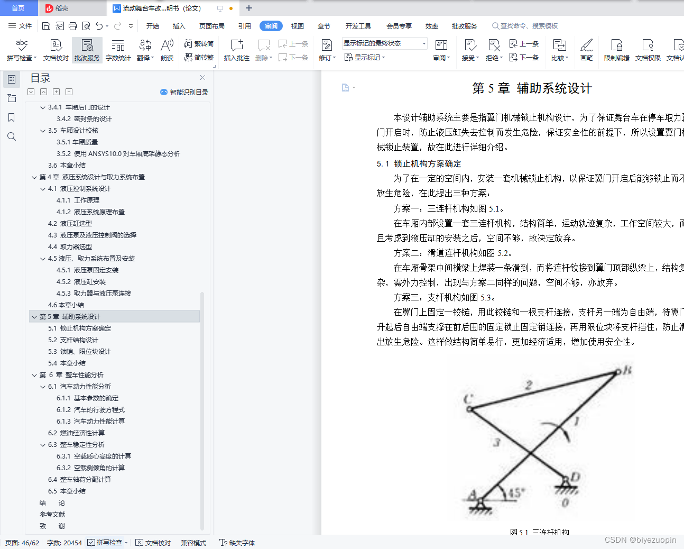
Task: Convert Traditional to Simplified (繁转简)
Action: (199, 44)
